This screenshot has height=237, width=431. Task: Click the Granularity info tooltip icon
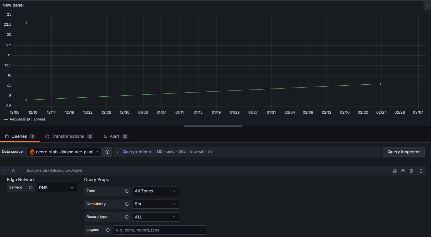coord(127,204)
